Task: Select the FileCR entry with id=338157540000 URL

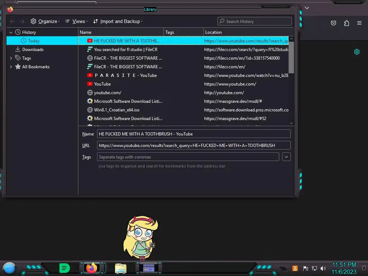Action: coord(184,58)
